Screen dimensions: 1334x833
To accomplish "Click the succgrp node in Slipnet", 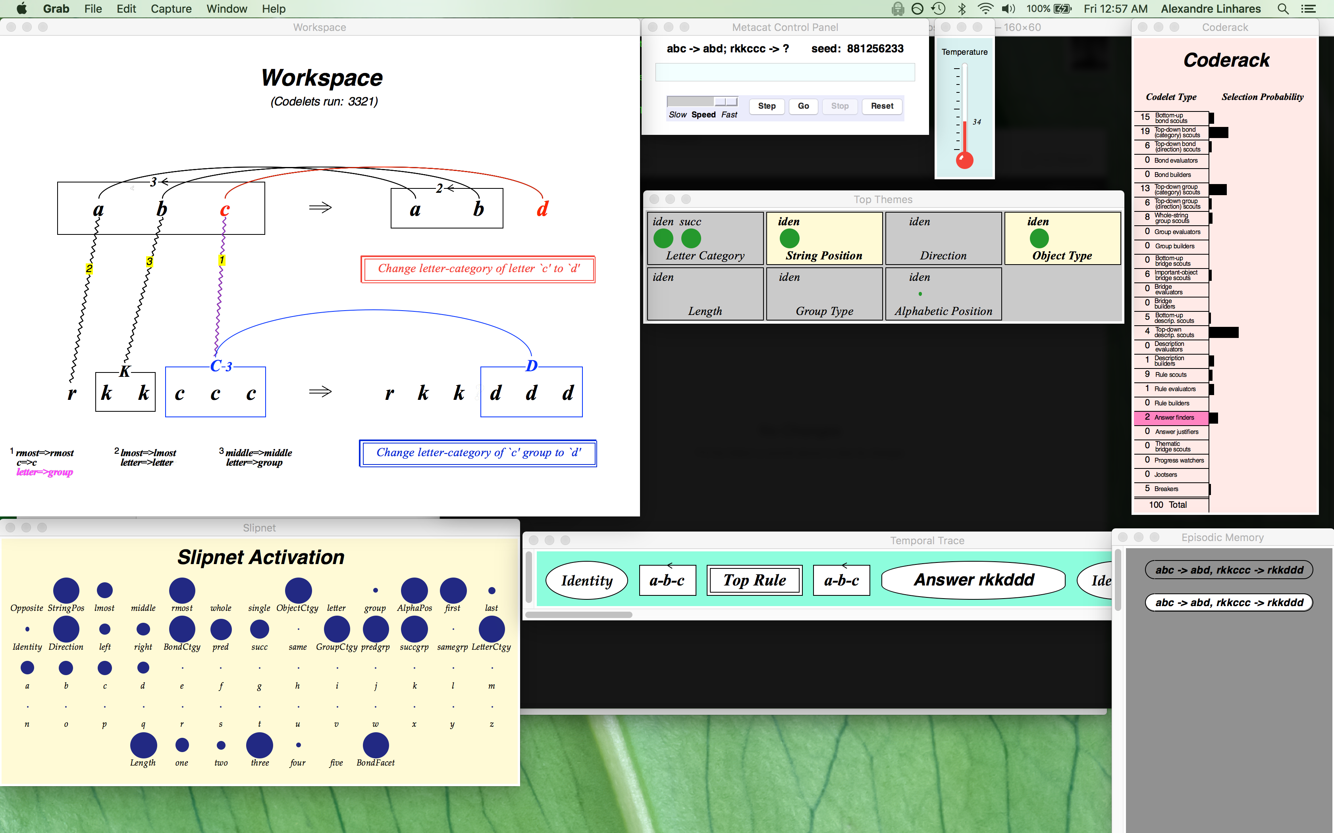I will click(414, 629).
